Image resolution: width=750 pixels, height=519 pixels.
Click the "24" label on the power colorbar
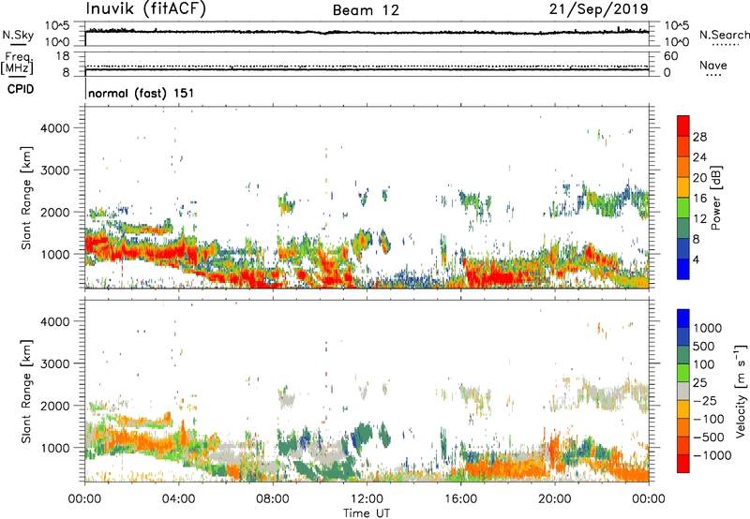tap(699, 157)
